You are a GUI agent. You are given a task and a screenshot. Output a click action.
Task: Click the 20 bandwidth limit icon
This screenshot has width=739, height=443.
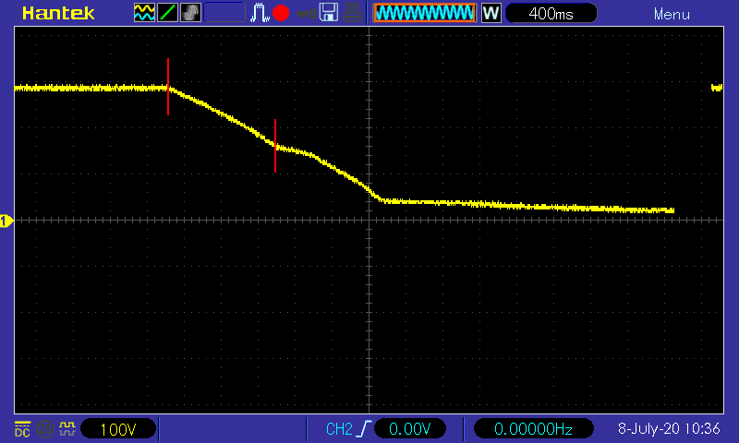pyautogui.click(x=44, y=429)
